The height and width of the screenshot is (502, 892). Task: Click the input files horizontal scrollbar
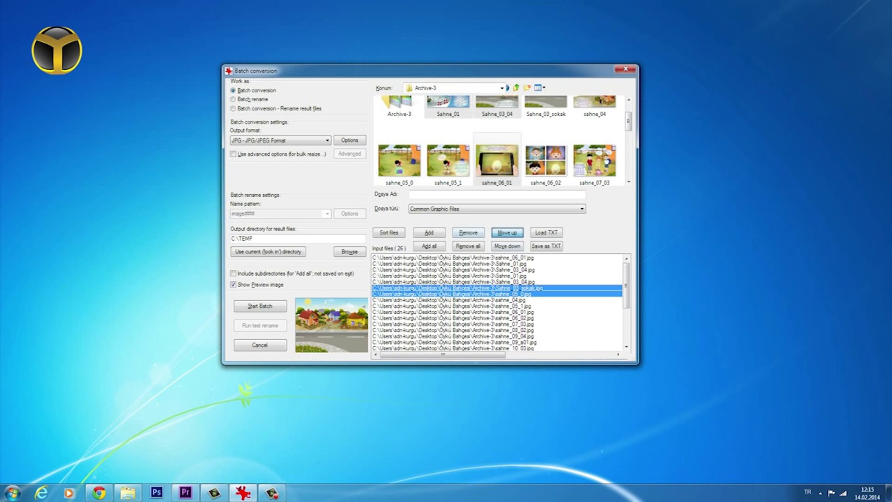[x=442, y=355]
